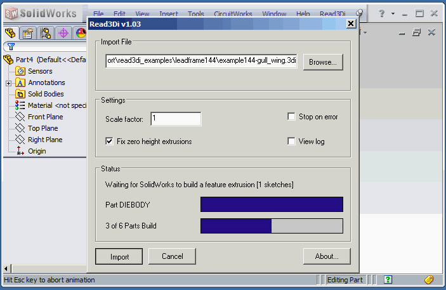
Task: Select Right Plane in the tree
Action: point(45,140)
